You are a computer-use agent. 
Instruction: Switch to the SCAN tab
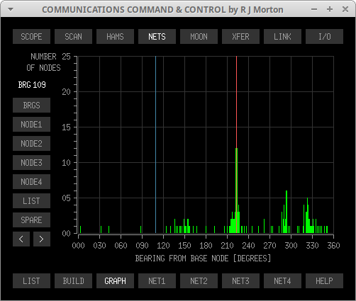[x=73, y=37]
